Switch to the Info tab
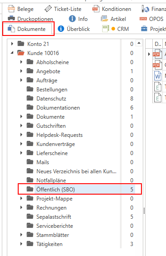The width and height of the screenshot is (166, 256). [78, 19]
